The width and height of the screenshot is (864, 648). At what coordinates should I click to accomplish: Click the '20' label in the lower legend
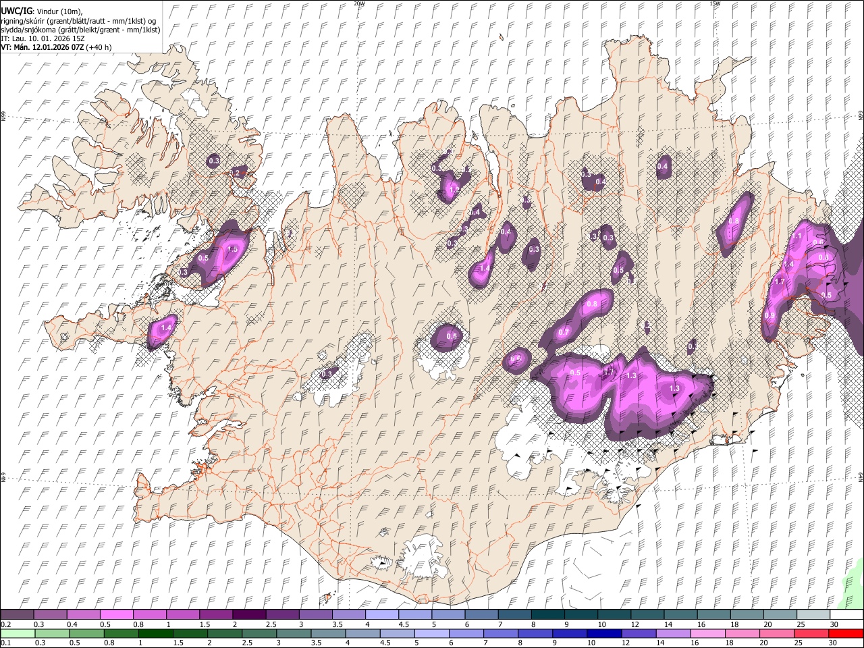[x=764, y=643]
